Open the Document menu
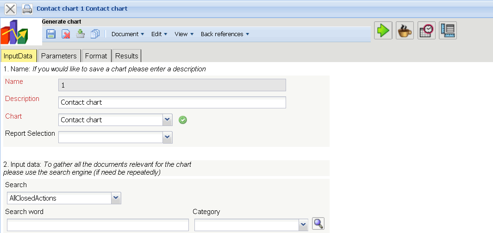This screenshot has width=493, height=233. (x=128, y=34)
